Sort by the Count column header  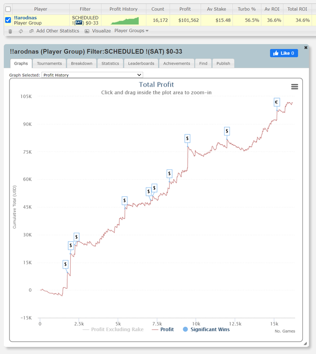pyautogui.click(x=158, y=9)
